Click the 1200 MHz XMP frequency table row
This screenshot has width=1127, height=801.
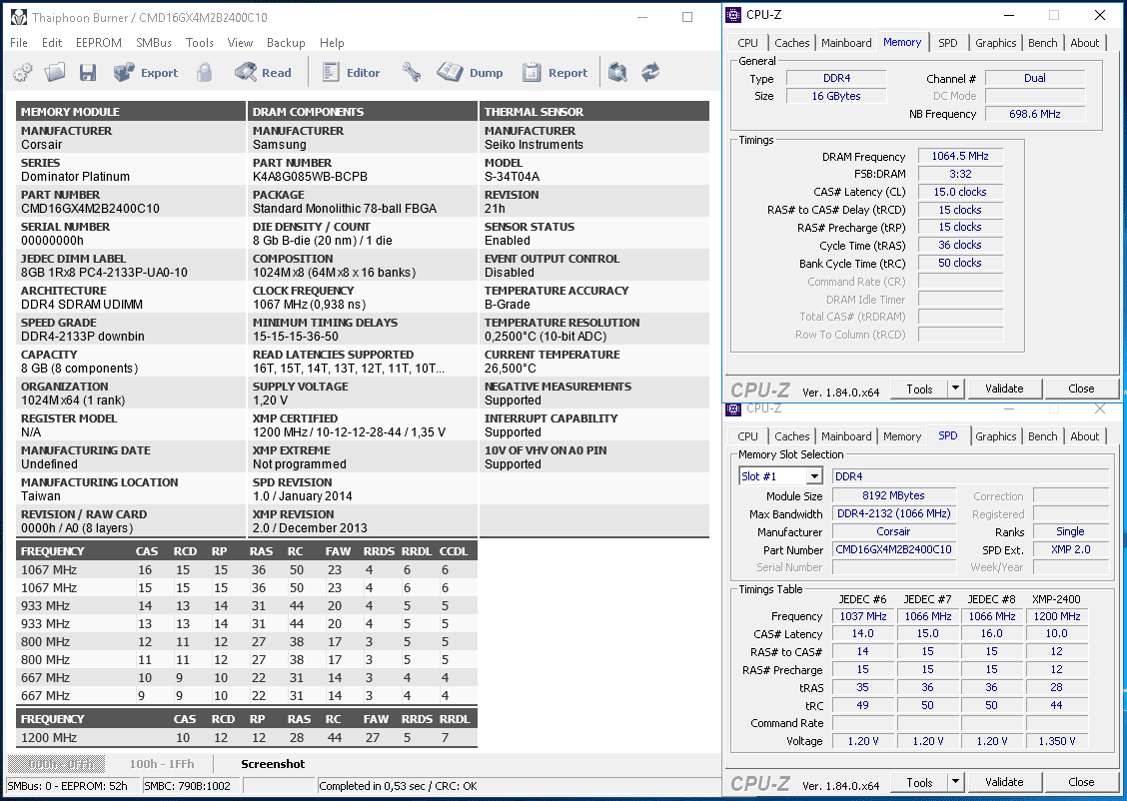tap(247, 738)
